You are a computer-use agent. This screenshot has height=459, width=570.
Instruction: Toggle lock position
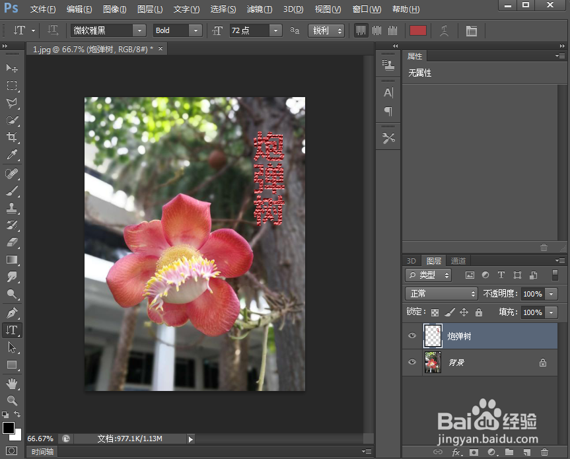464,312
